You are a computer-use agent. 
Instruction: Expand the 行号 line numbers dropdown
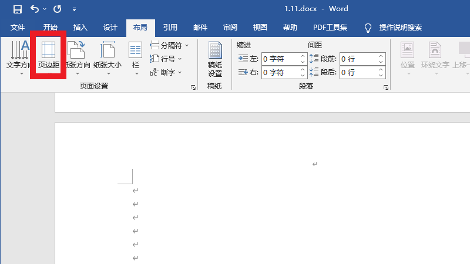(x=167, y=59)
